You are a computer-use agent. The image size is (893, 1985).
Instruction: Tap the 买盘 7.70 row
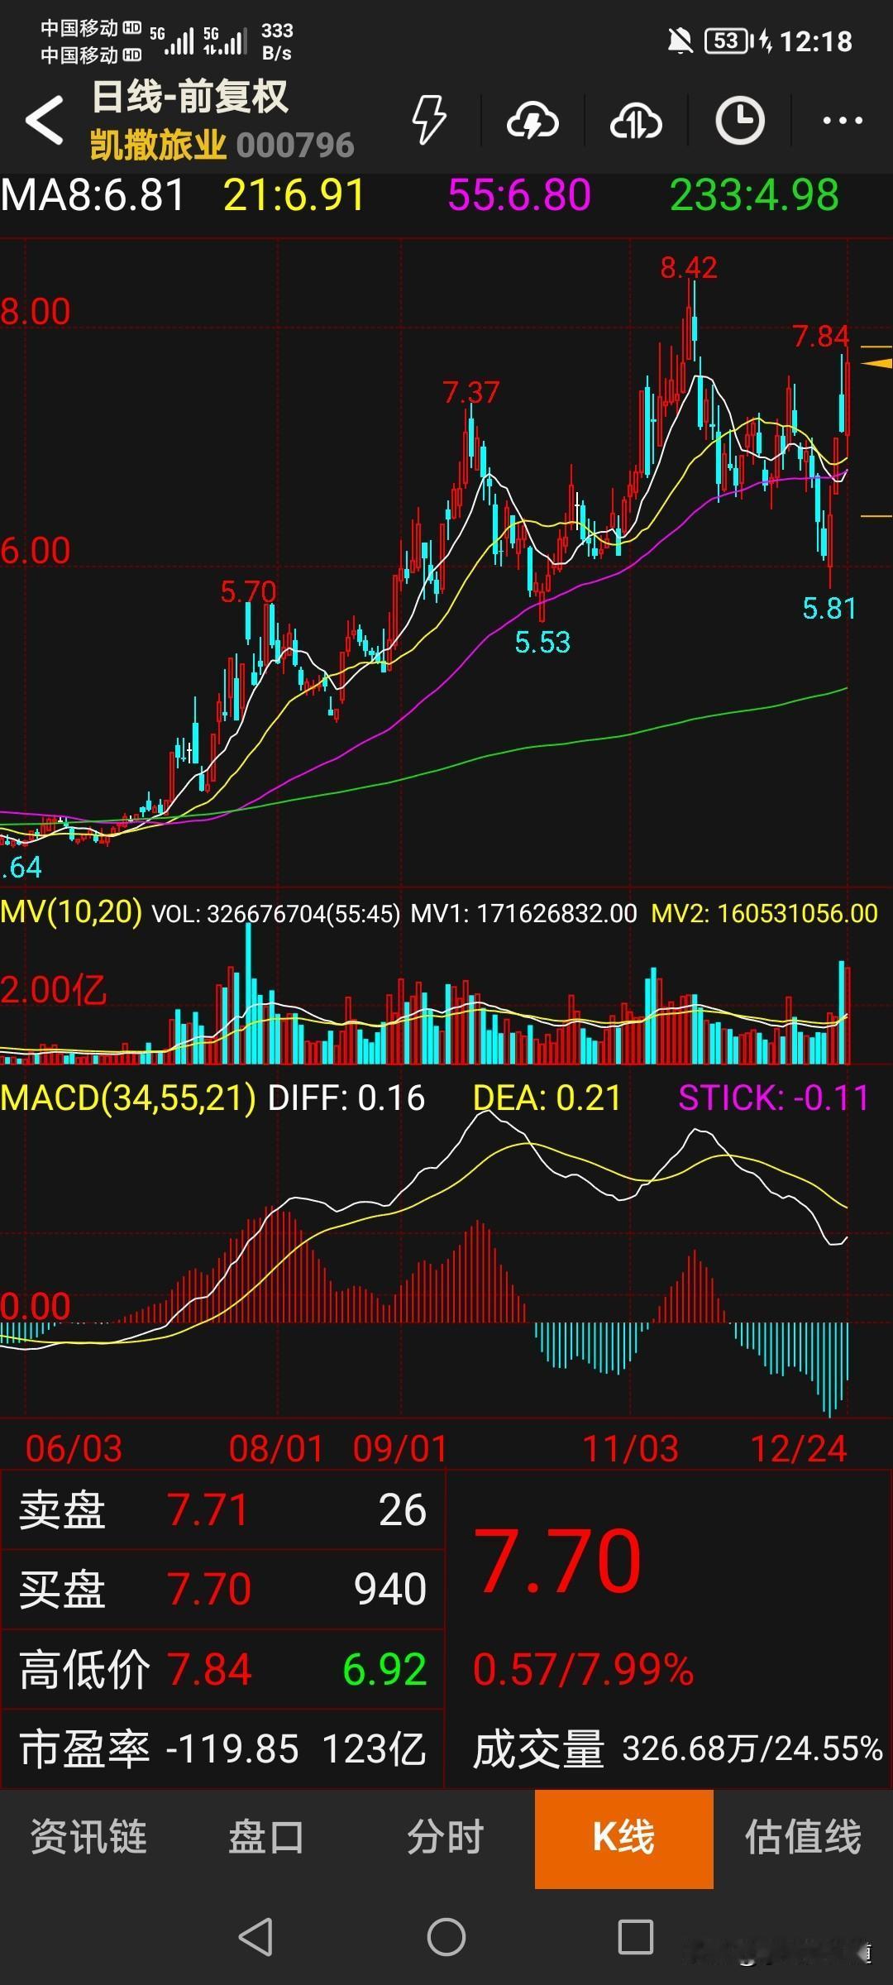pos(222,1589)
